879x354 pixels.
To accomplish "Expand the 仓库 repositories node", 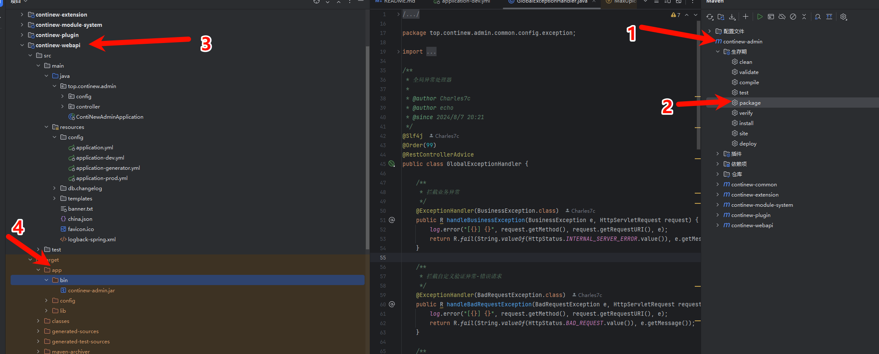I will click(x=718, y=174).
